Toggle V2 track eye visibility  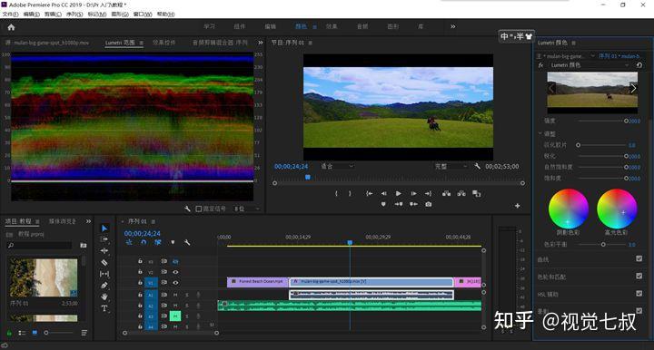[175, 272]
